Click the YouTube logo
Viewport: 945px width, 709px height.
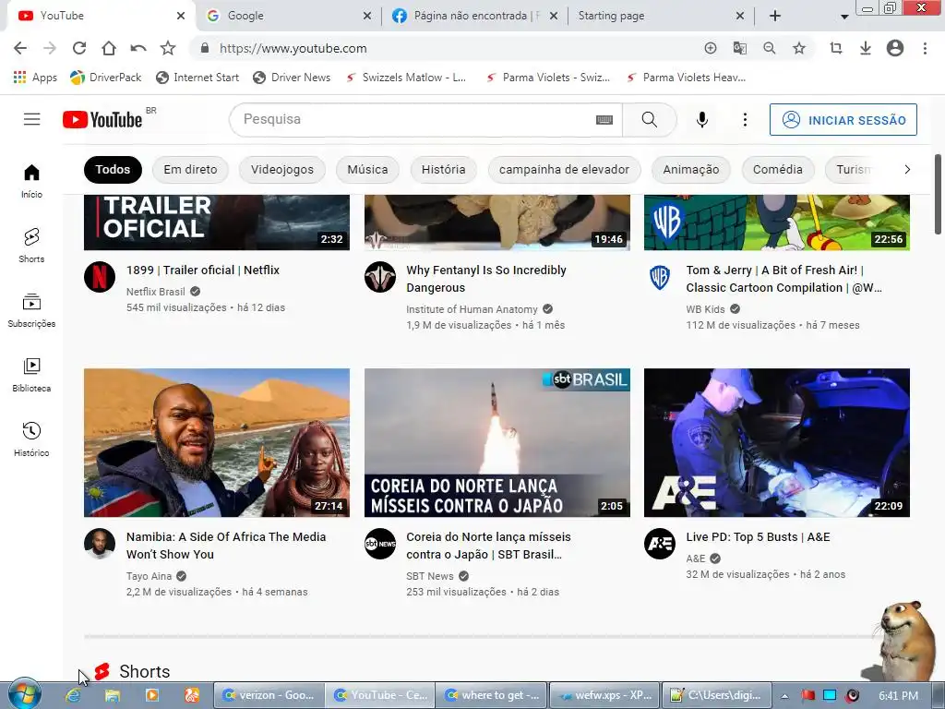click(x=102, y=119)
